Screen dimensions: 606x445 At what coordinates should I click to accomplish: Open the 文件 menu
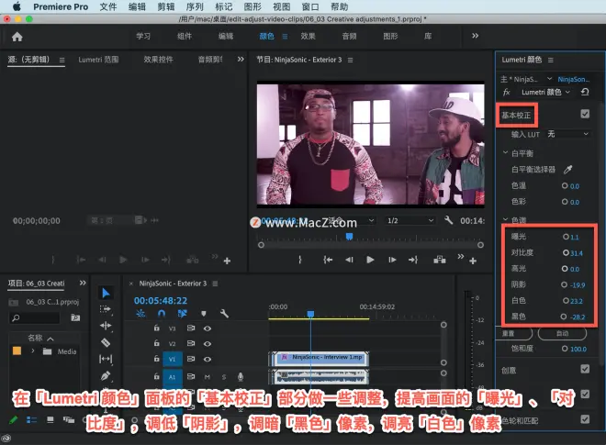click(107, 6)
